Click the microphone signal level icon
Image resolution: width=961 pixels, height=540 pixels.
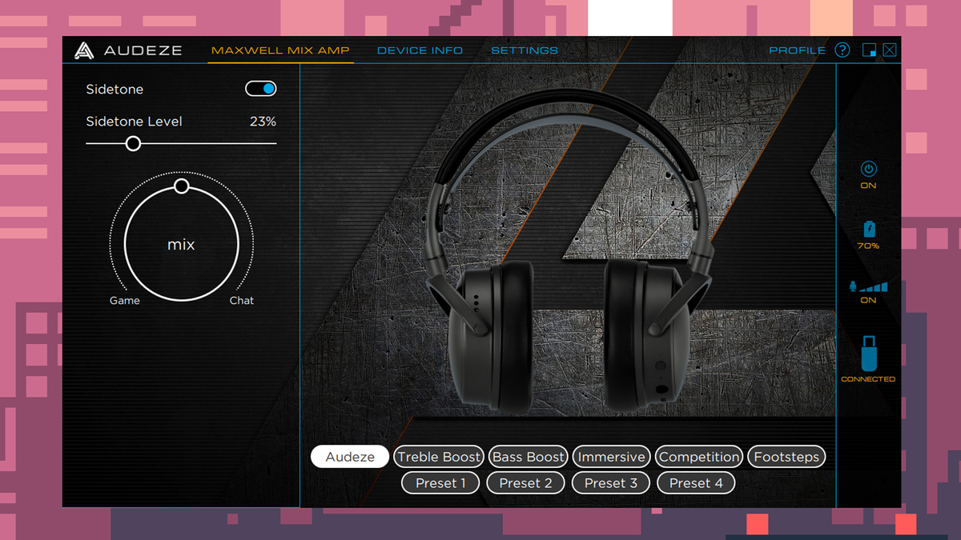(869, 286)
